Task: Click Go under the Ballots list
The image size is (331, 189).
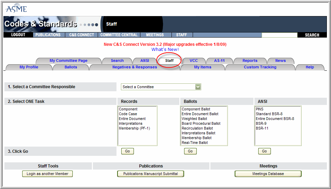Action: [190, 151]
